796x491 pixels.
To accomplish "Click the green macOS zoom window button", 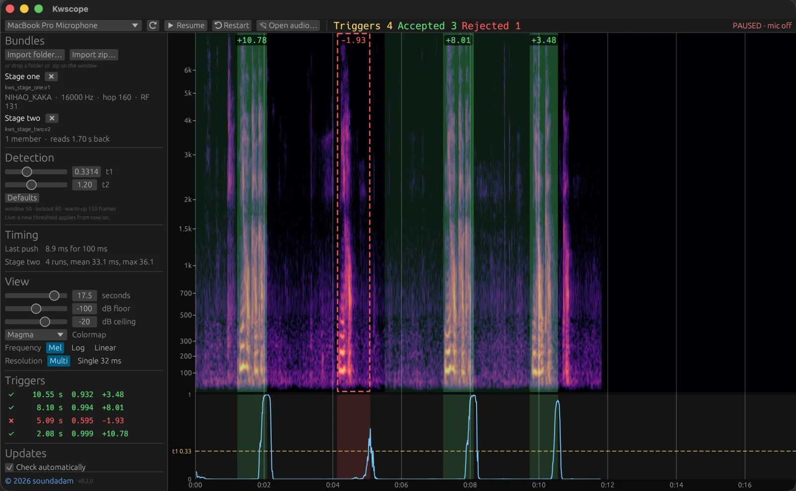I will 38,9.
